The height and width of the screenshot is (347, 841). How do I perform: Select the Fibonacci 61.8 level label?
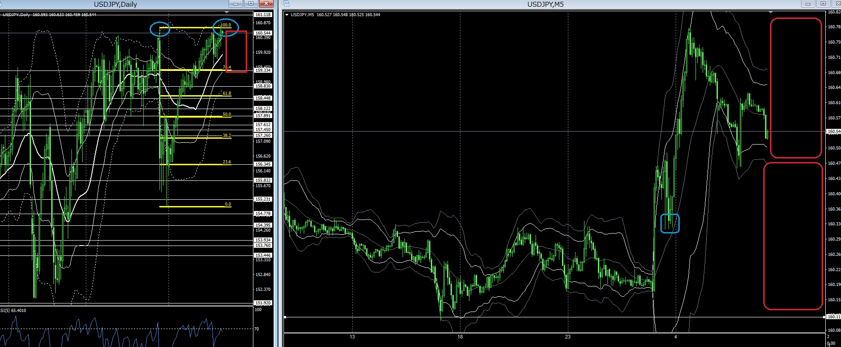pos(227,93)
